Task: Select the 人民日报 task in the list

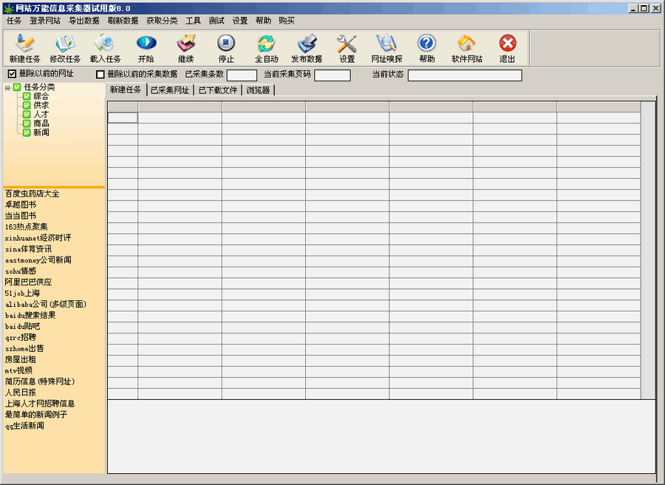Action: (18, 393)
